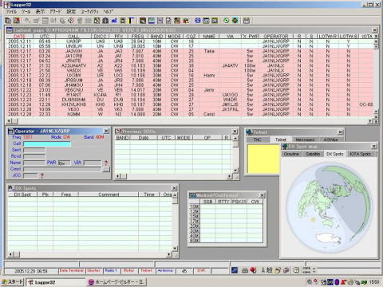
Task: Click the CALL column header in logbook
Action: pyautogui.click(x=73, y=36)
